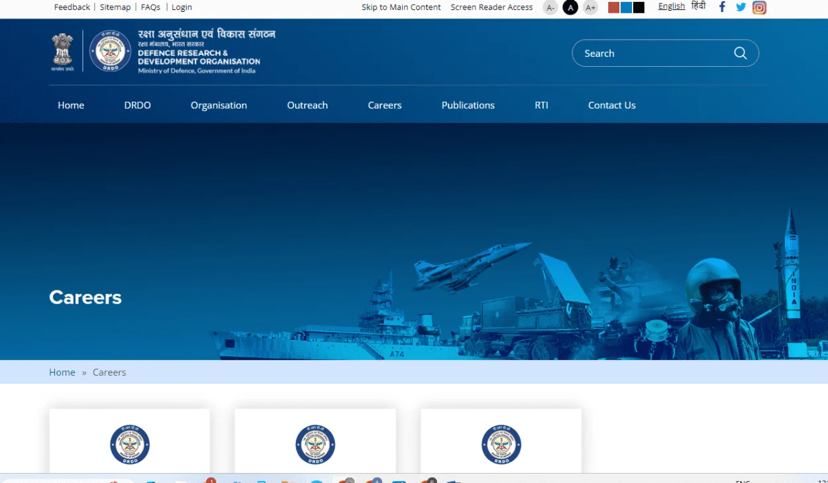
Task: Open the Sitemap link
Action: click(x=115, y=7)
